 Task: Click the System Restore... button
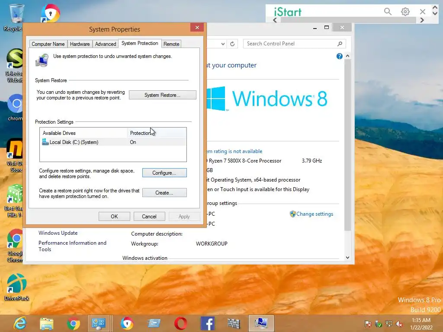pyautogui.click(x=163, y=95)
